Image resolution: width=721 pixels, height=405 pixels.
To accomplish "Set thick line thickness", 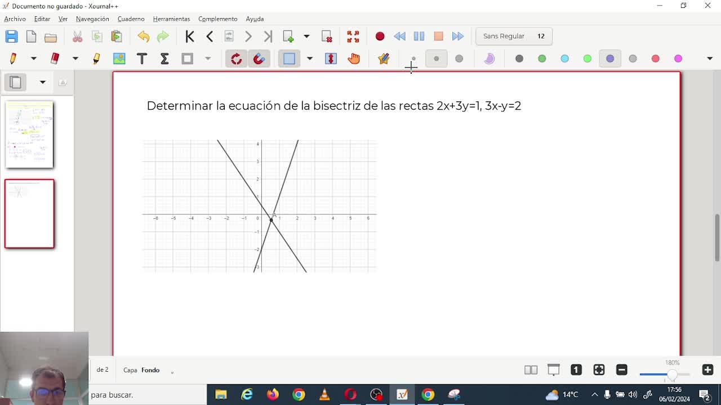I will (459, 58).
